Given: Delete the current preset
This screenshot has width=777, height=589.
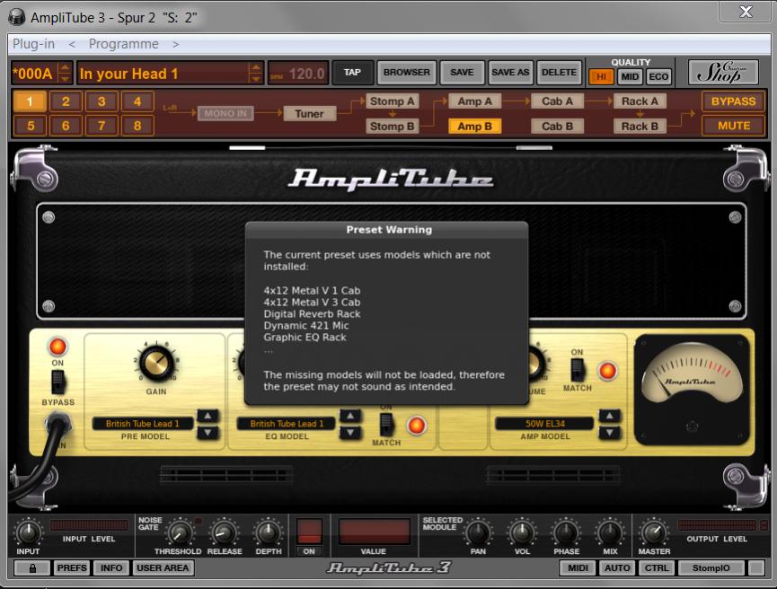Looking at the screenshot, I should tap(559, 73).
